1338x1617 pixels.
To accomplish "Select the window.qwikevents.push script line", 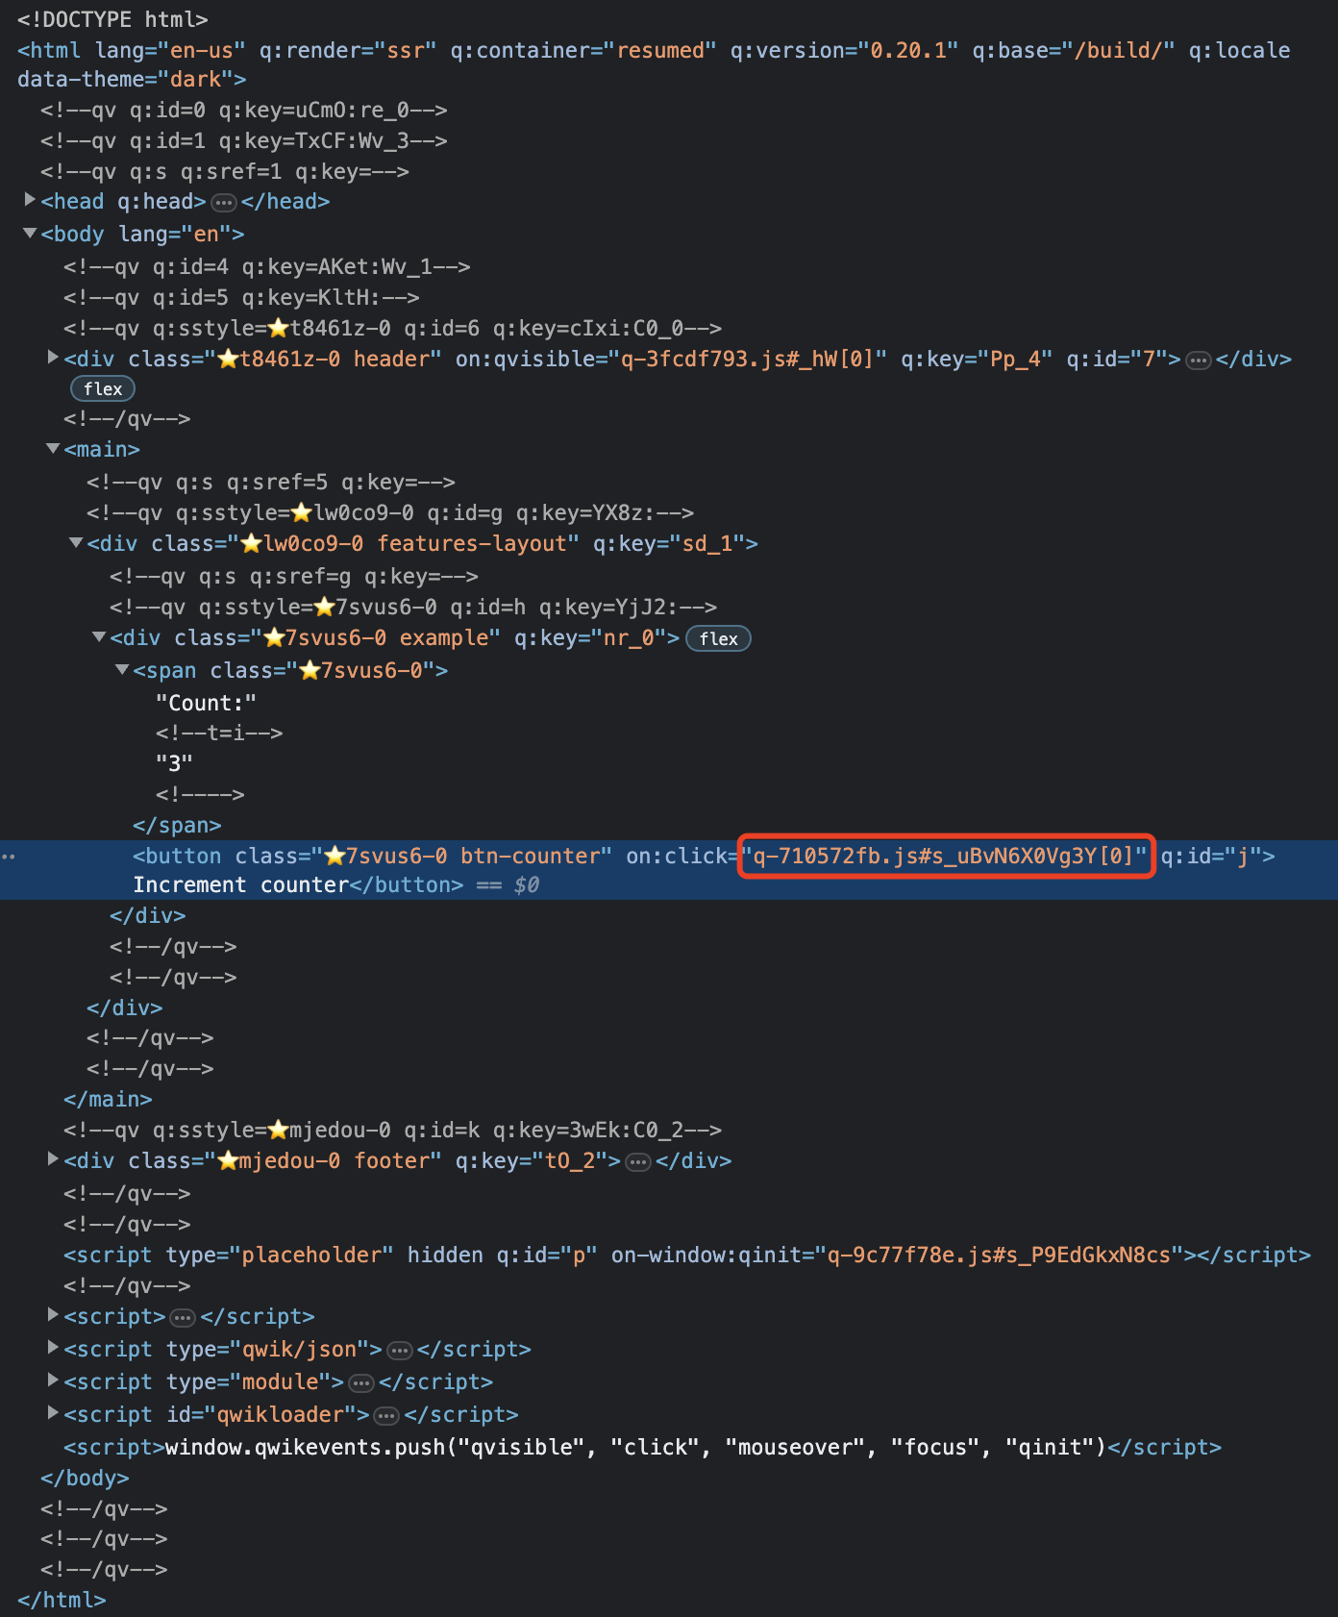I will [x=634, y=1448].
